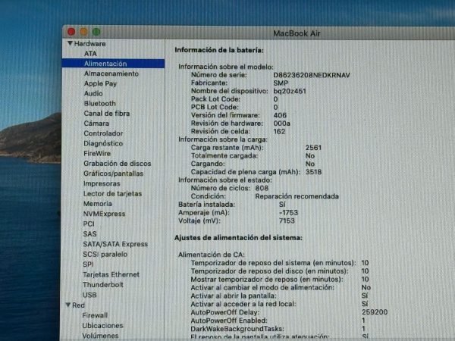Collapse the Hardware section triangle

(70, 44)
